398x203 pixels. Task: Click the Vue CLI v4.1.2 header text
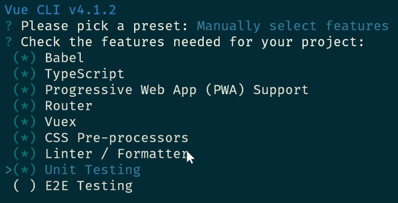pyautogui.click(x=60, y=10)
